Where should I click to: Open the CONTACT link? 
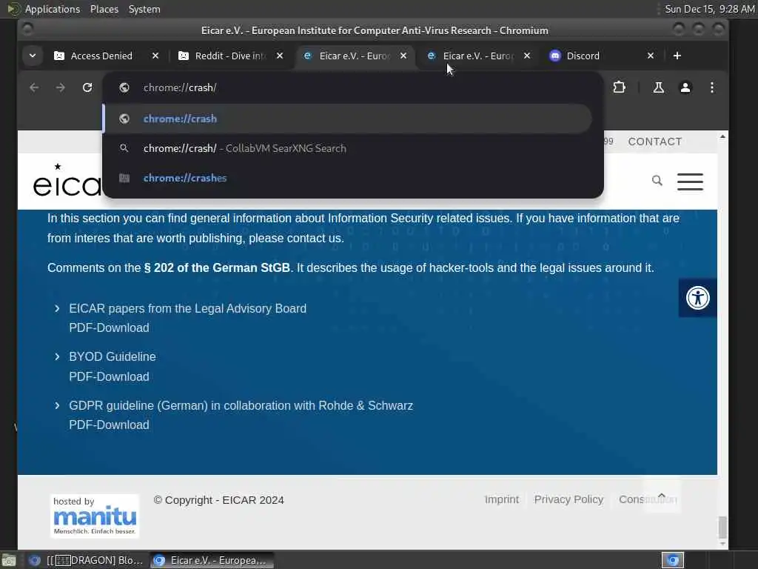click(655, 142)
